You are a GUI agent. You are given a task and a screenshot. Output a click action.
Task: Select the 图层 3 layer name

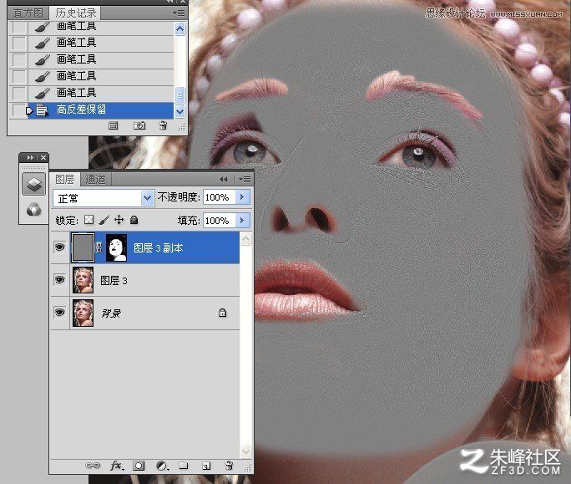[x=114, y=281]
